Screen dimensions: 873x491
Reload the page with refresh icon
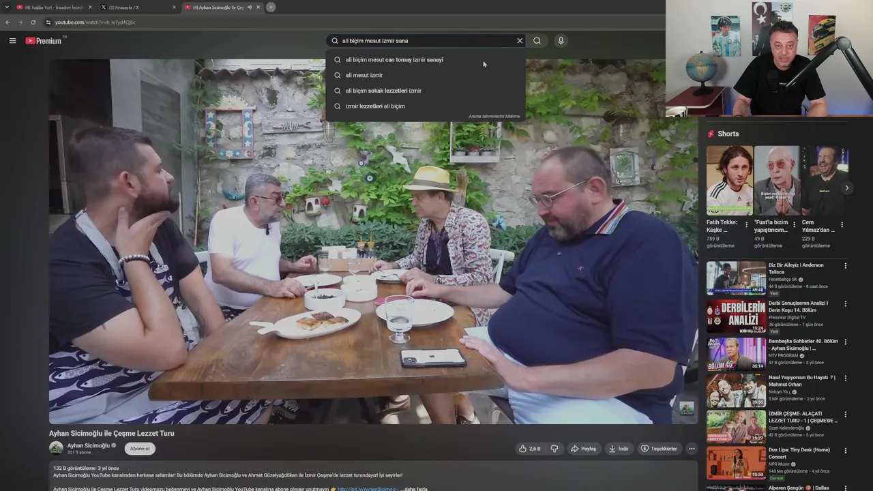coord(33,22)
